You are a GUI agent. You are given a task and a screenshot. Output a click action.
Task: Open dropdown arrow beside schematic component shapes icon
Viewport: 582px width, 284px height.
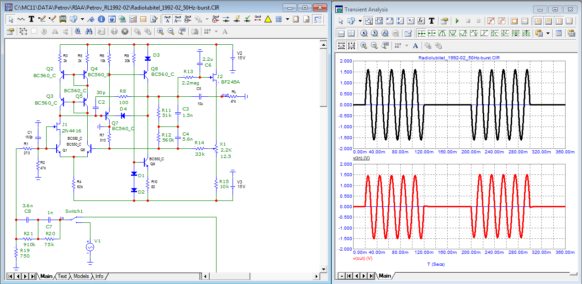(x=82, y=19)
